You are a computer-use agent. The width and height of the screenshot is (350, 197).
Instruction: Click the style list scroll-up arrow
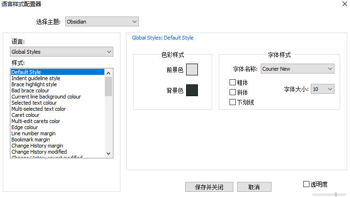(109, 73)
